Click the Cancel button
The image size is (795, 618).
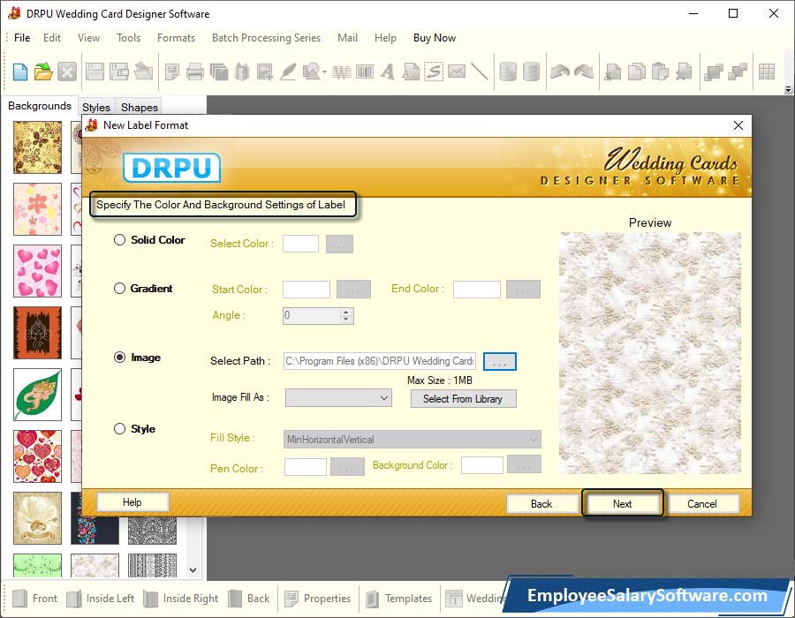click(702, 503)
